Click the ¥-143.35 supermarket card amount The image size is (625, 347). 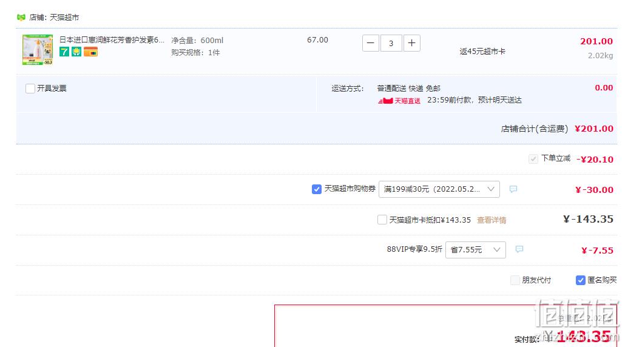click(588, 219)
